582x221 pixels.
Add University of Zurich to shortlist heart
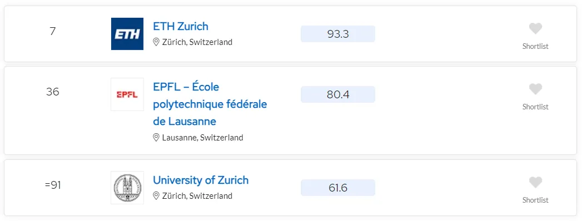coord(535,183)
